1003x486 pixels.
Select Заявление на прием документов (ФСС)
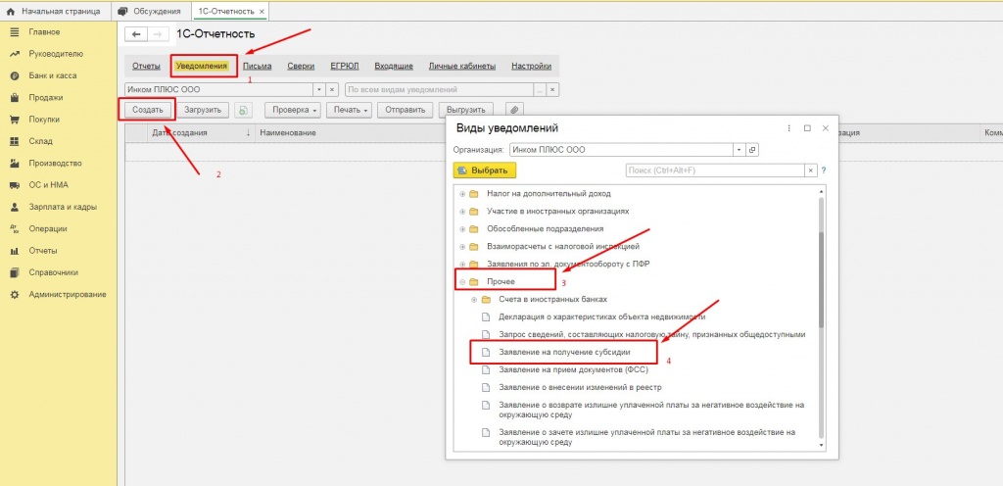pyautogui.click(x=571, y=369)
